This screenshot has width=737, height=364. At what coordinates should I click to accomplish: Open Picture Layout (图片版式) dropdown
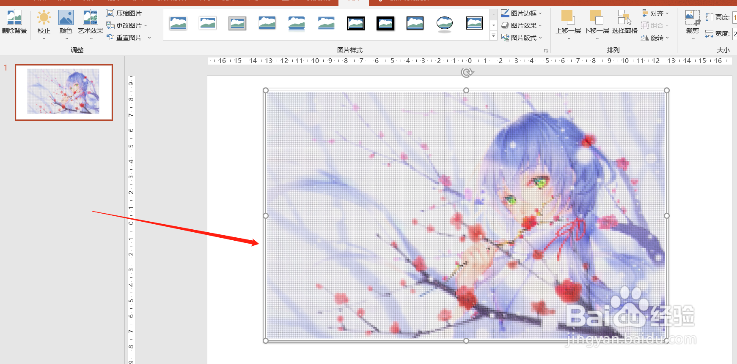pos(521,38)
